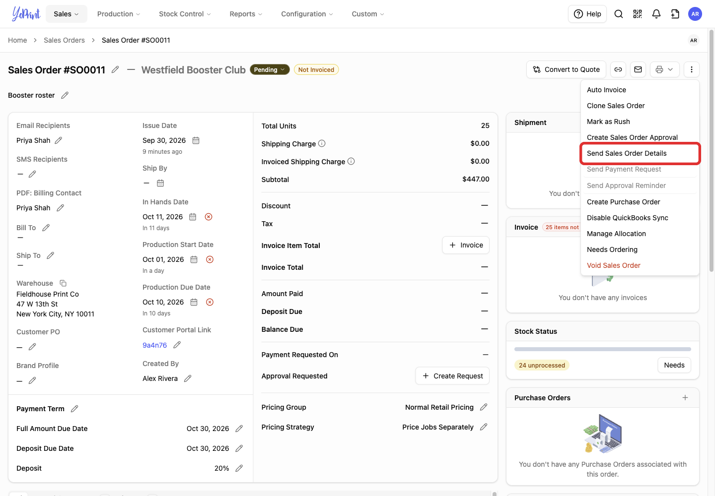Show Shipping Charge info tooltip

click(x=322, y=143)
